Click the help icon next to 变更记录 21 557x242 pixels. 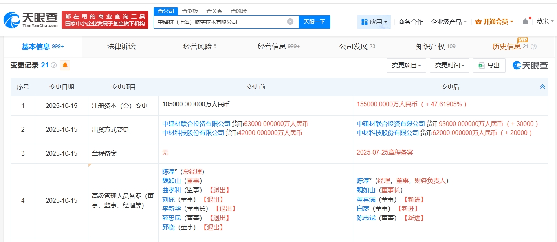(54, 65)
